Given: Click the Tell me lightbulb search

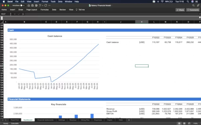Looking at the screenshot, I should 80,10.
